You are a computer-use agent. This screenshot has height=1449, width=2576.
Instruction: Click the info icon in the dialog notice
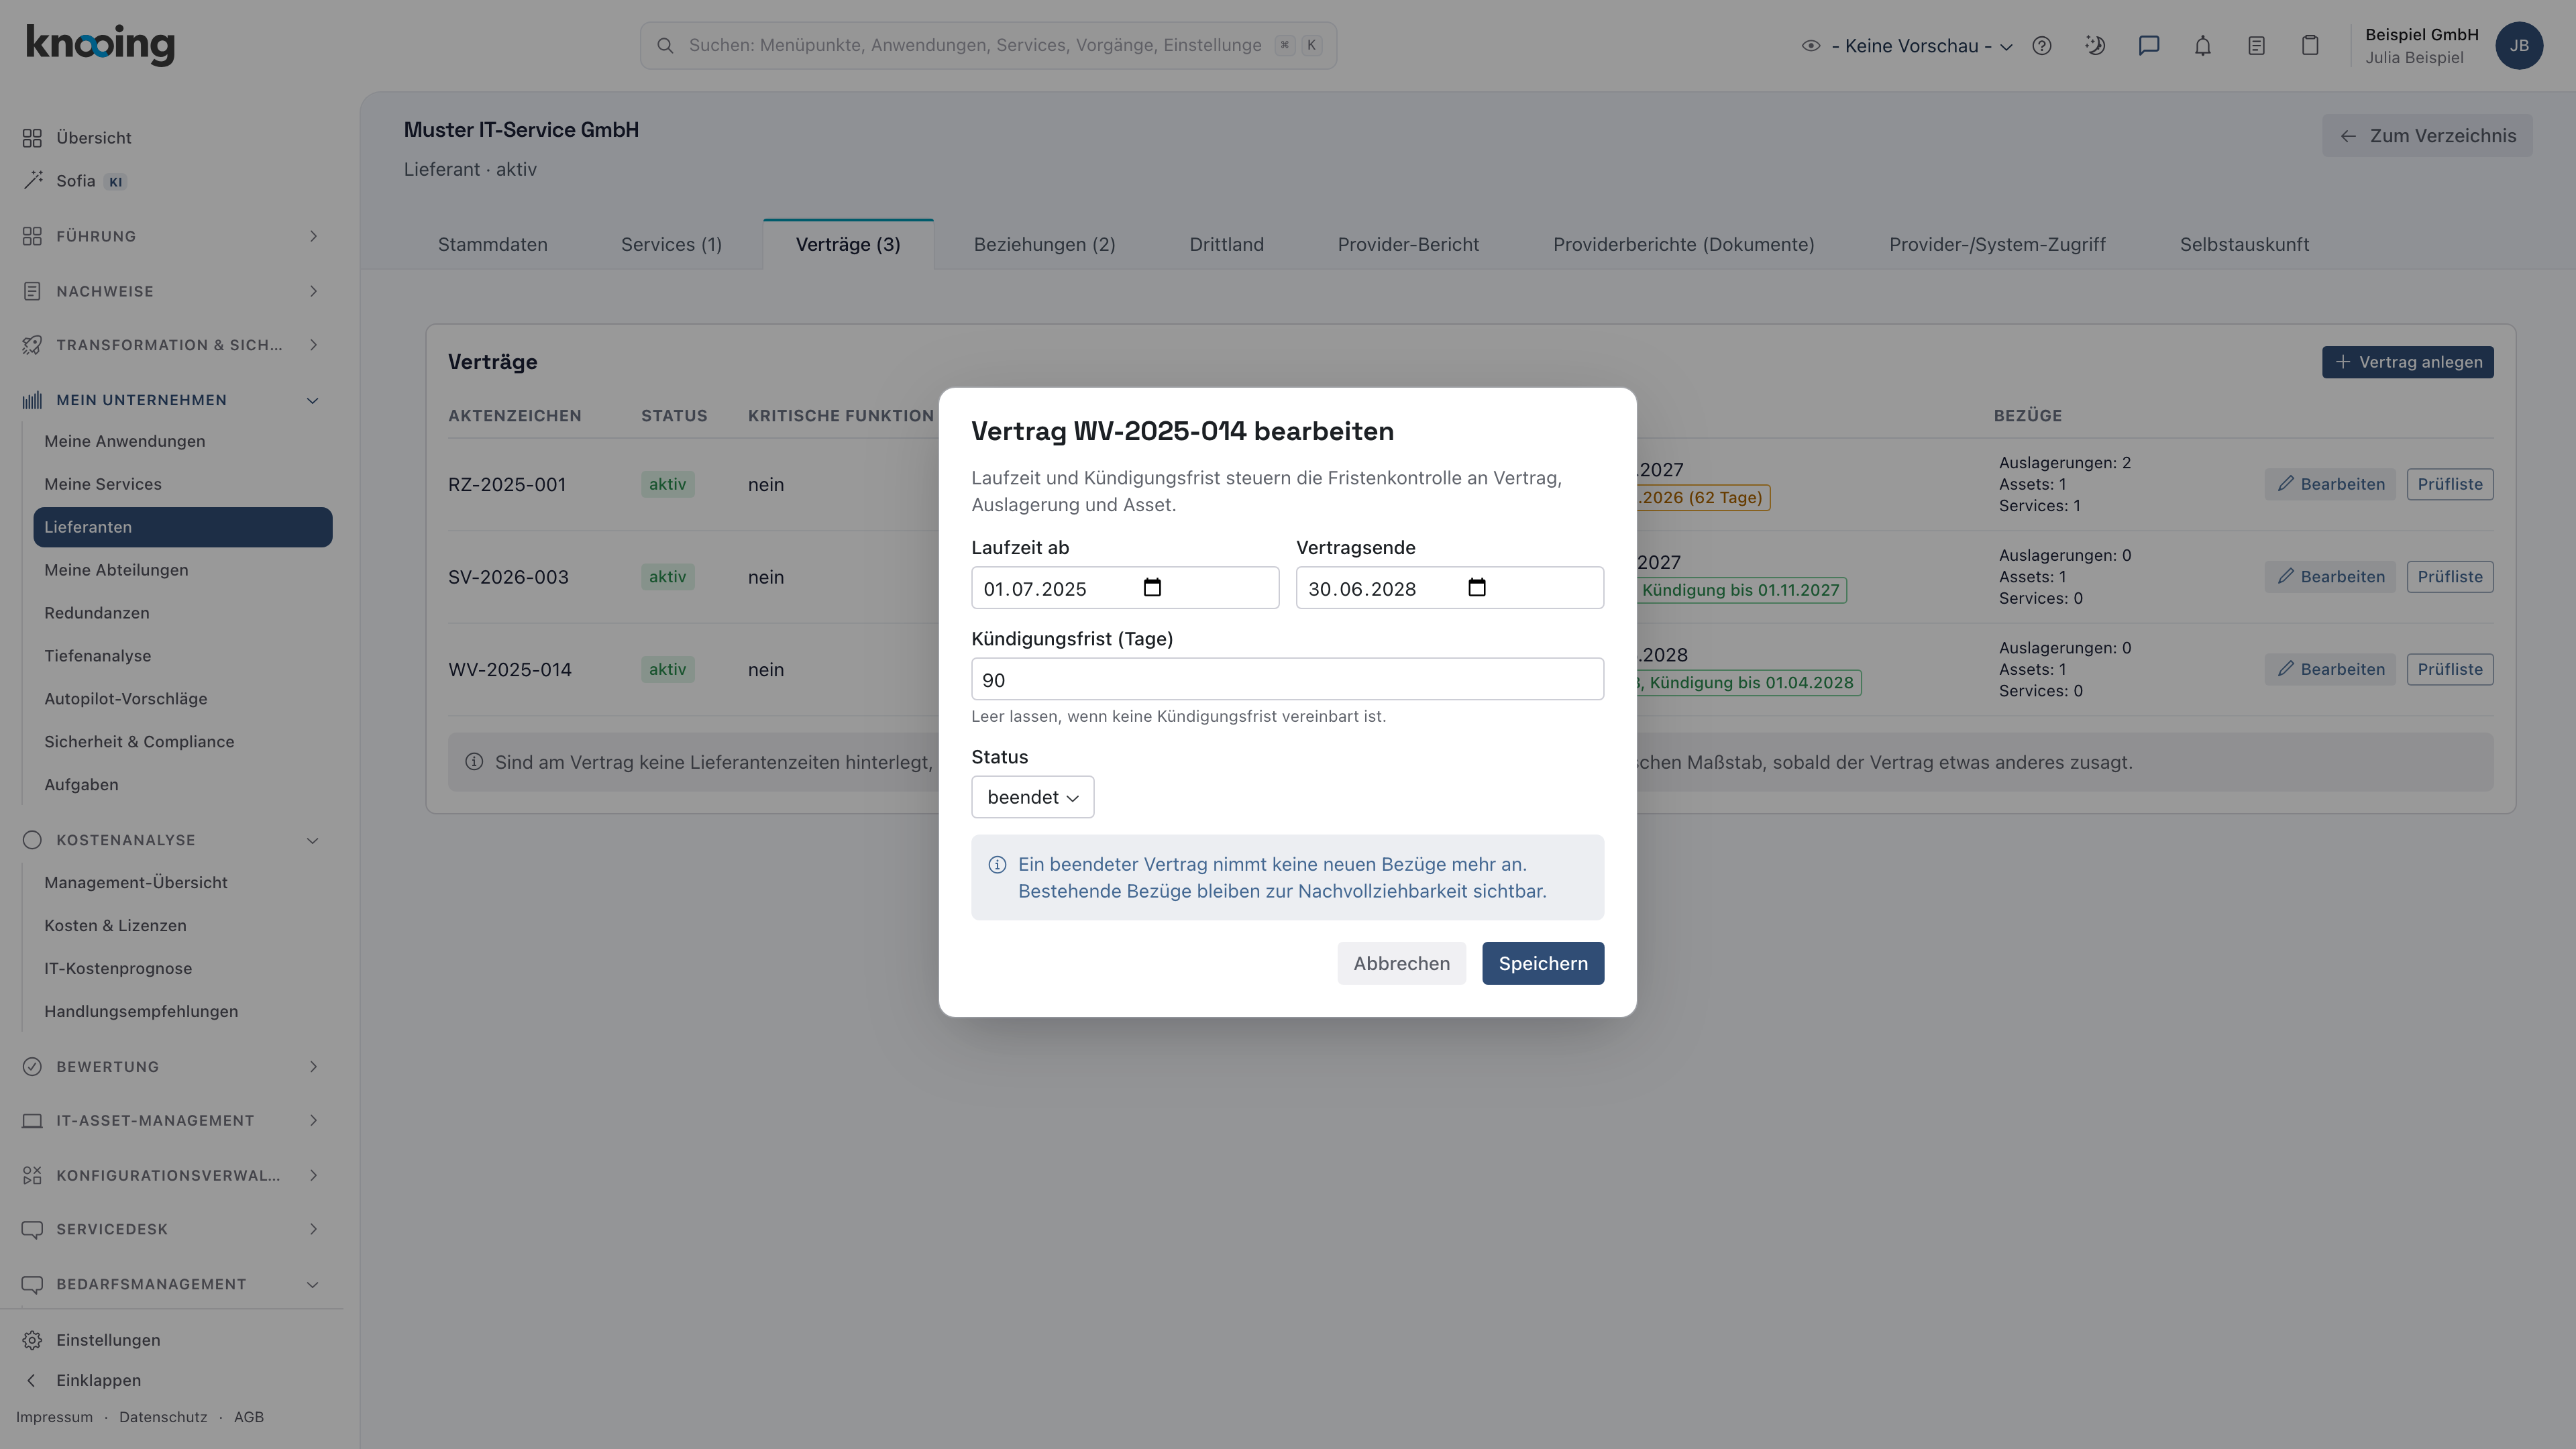tap(997, 865)
